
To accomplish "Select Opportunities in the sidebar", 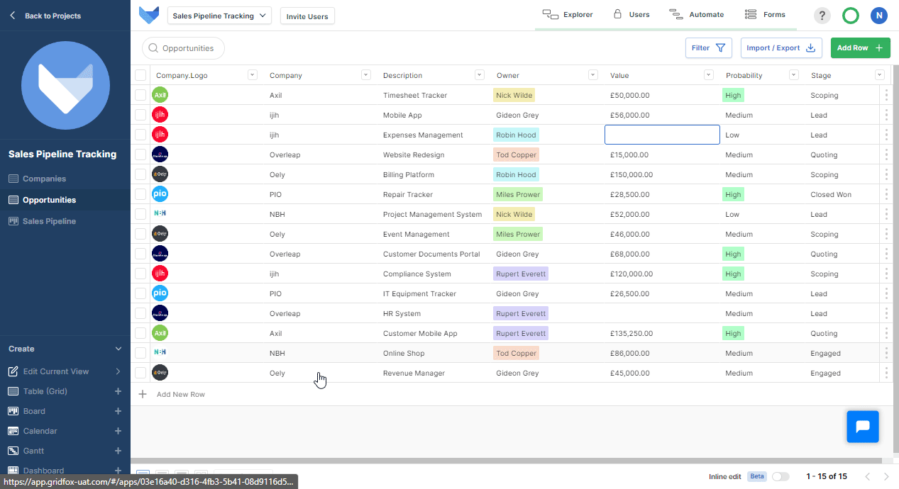I will point(65,200).
